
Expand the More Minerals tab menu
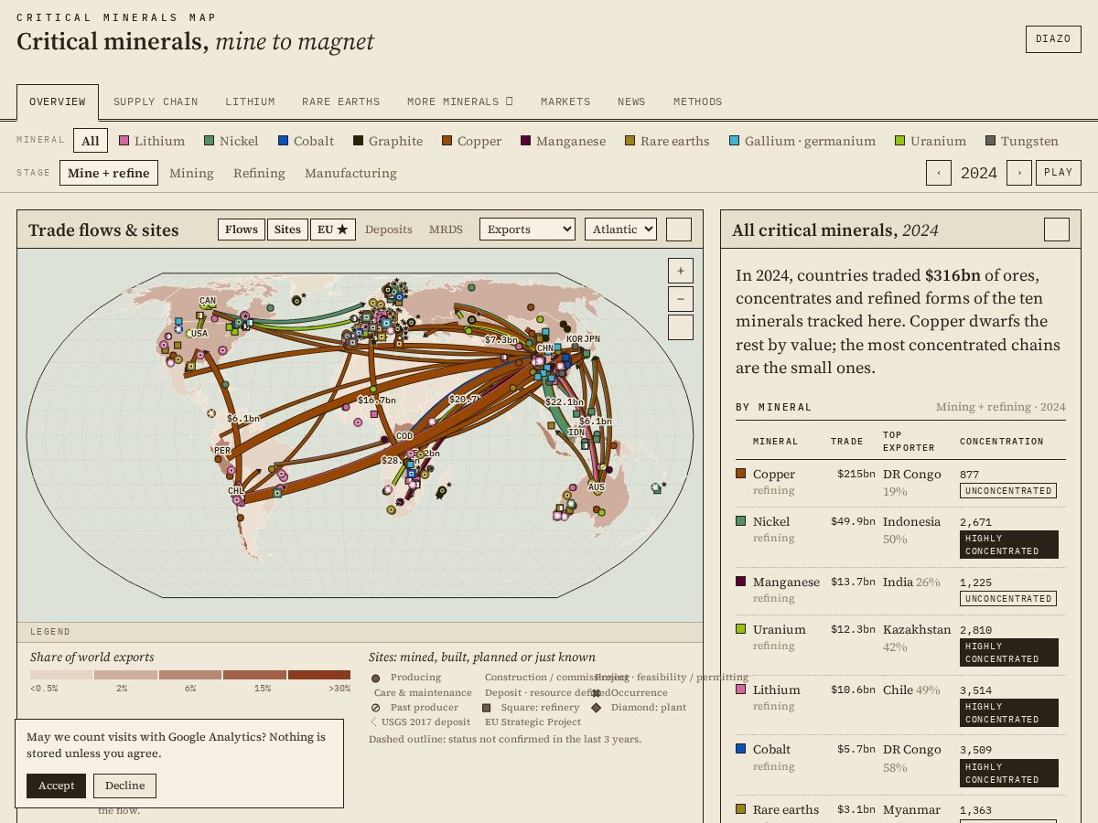click(x=460, y=102)
